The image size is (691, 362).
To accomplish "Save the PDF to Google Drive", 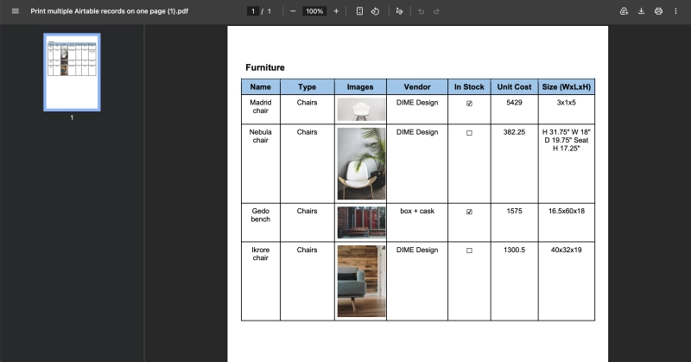I will point(624,11).
